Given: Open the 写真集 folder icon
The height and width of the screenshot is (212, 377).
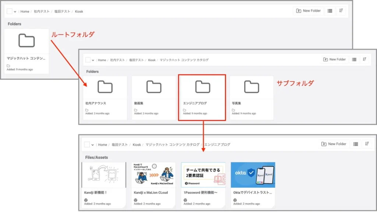Looking at the screenshot, I should (x=251, y=87).
